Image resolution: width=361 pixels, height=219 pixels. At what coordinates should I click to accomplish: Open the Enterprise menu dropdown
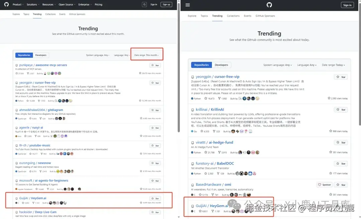pyautogui.click(x=85, y=4)
